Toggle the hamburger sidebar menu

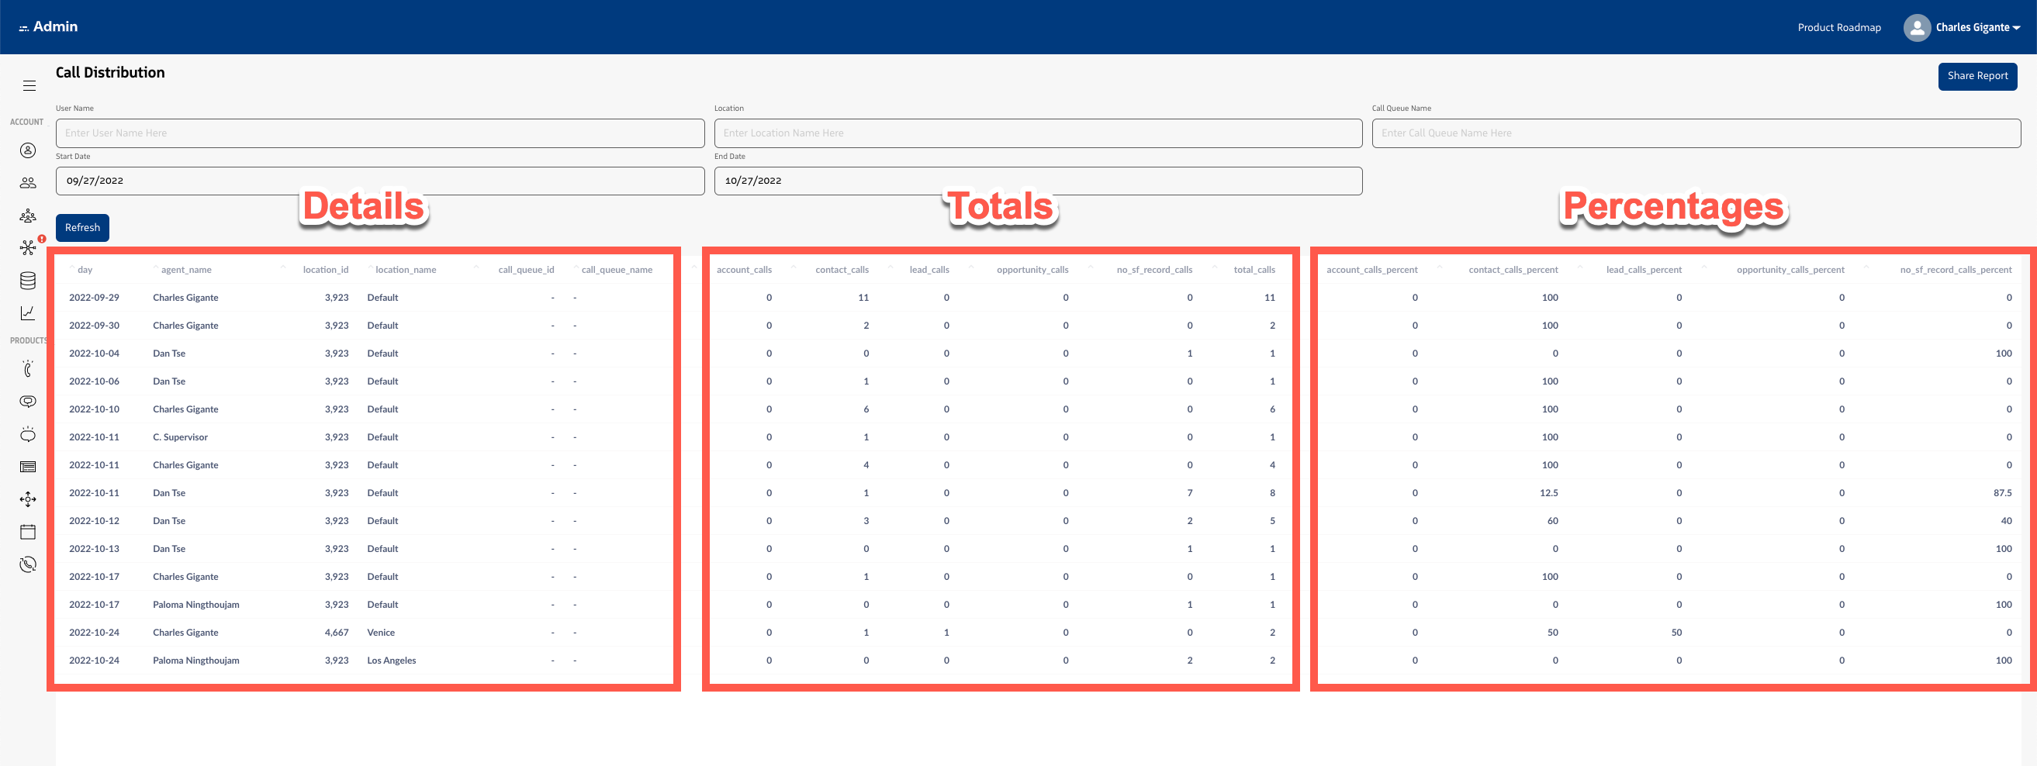point(29,85)
